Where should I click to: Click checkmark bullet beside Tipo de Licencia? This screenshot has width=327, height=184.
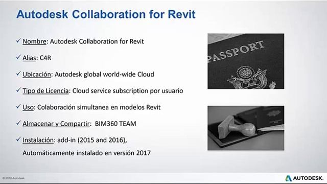point(18,90)
